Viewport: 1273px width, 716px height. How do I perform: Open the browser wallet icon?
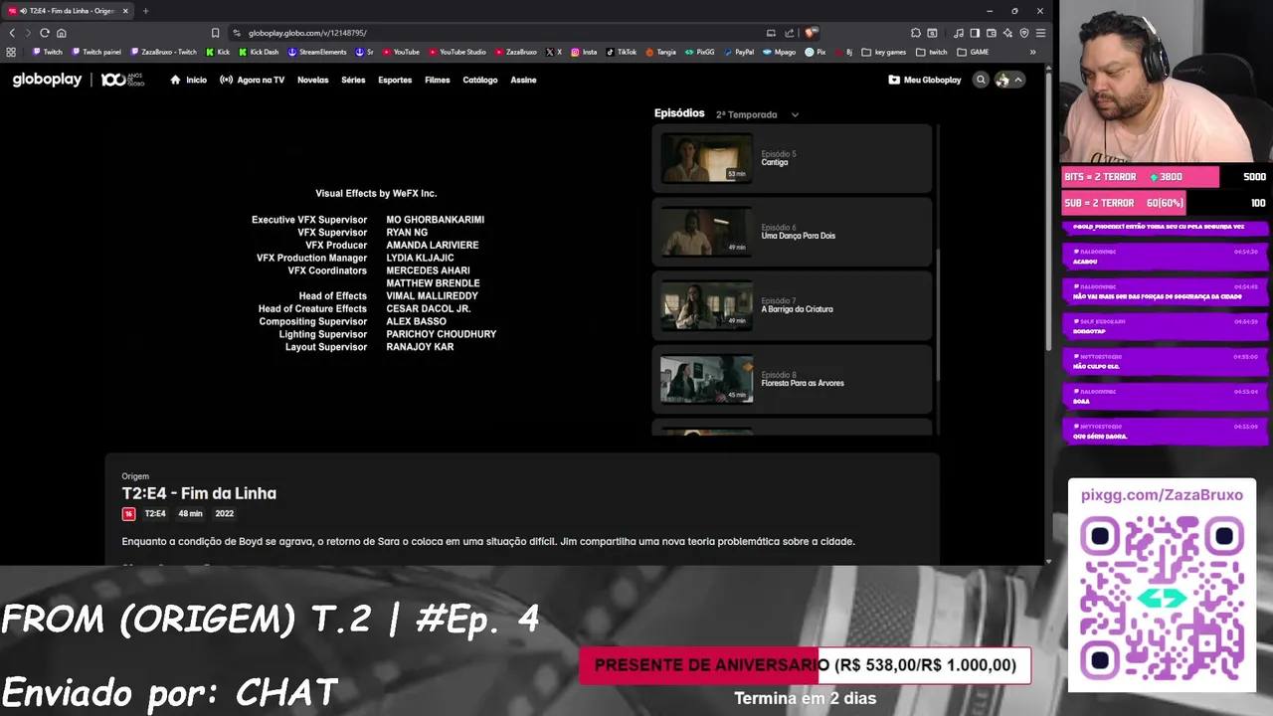992,33
